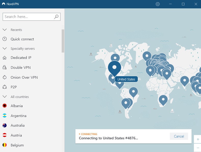Choose Australia from country list
The height and width of the screenshot is (152, 201).
[18, 125]
